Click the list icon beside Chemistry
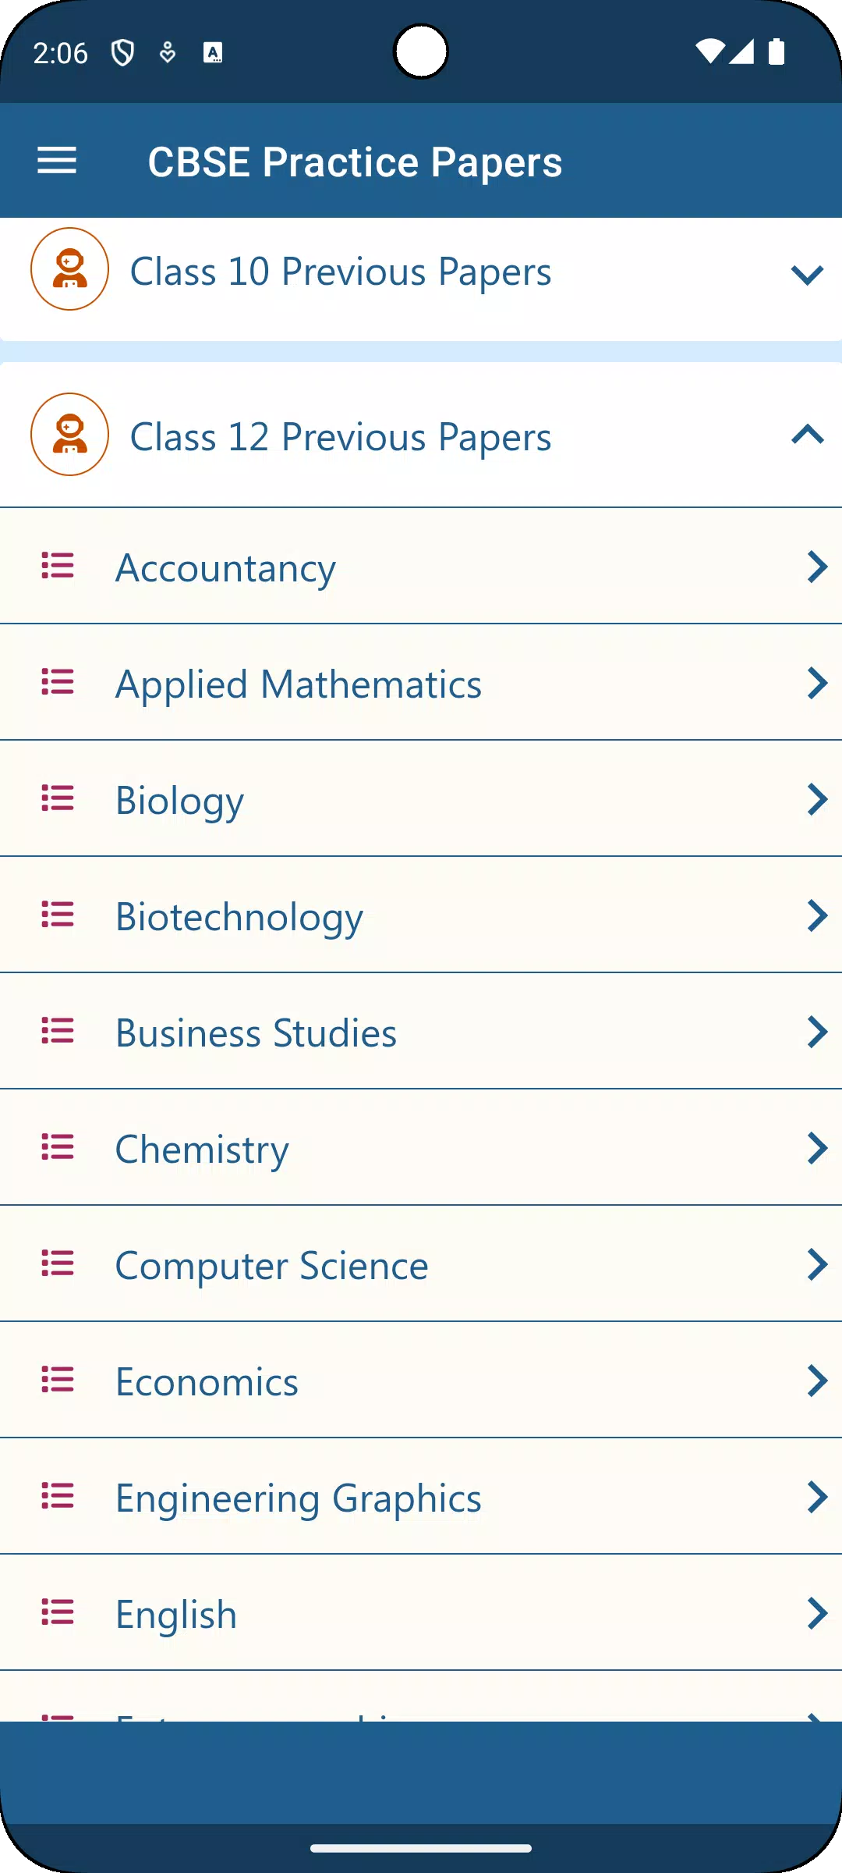Screen dimensions: 842x1873 (x=58, y=1147)
